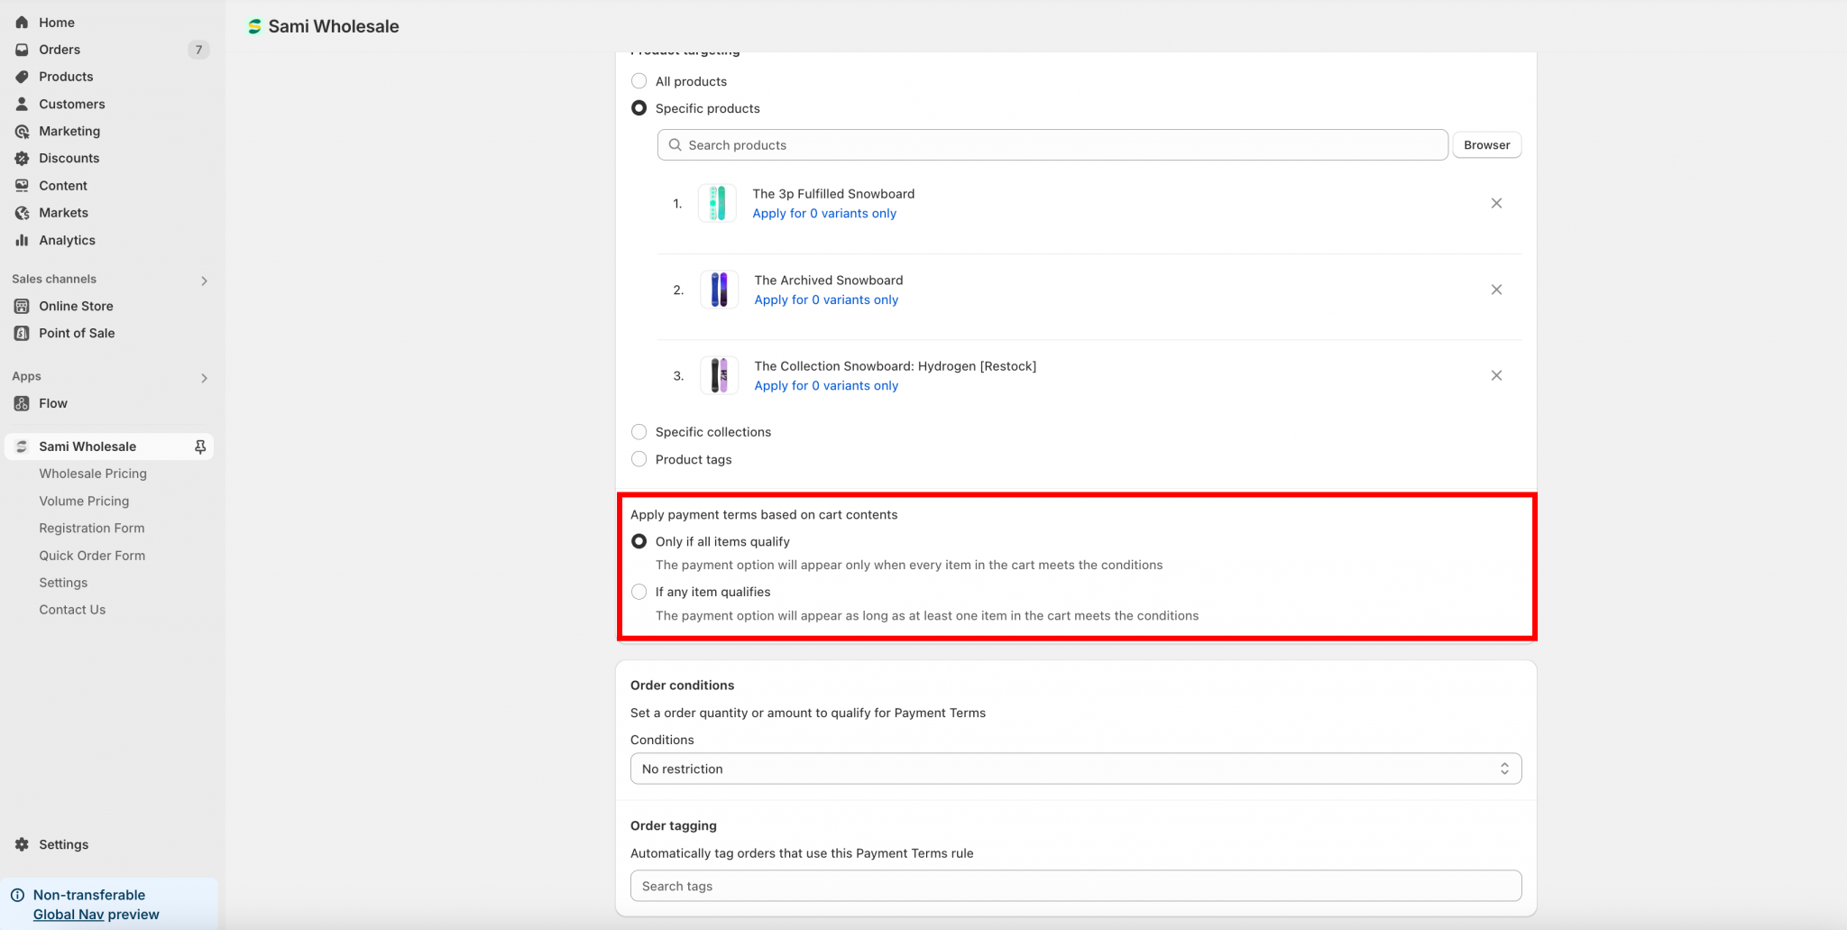Unpin Sami Wholesale app using pin icon
Image resolution: width=1847 pixels, height=930 pixels.
pyautogui.click(x=200, y=447)
